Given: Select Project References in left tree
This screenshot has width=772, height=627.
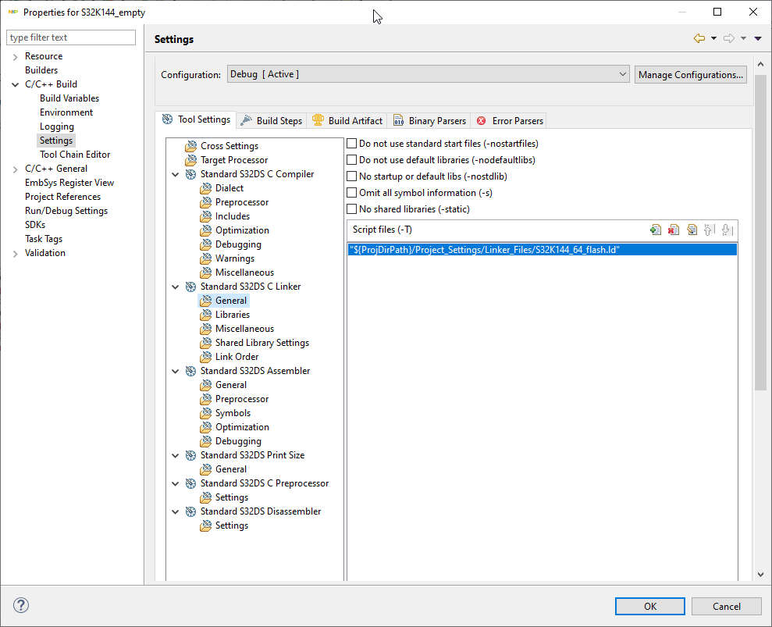Looking at the screenshot, I should tap(62, 197).
